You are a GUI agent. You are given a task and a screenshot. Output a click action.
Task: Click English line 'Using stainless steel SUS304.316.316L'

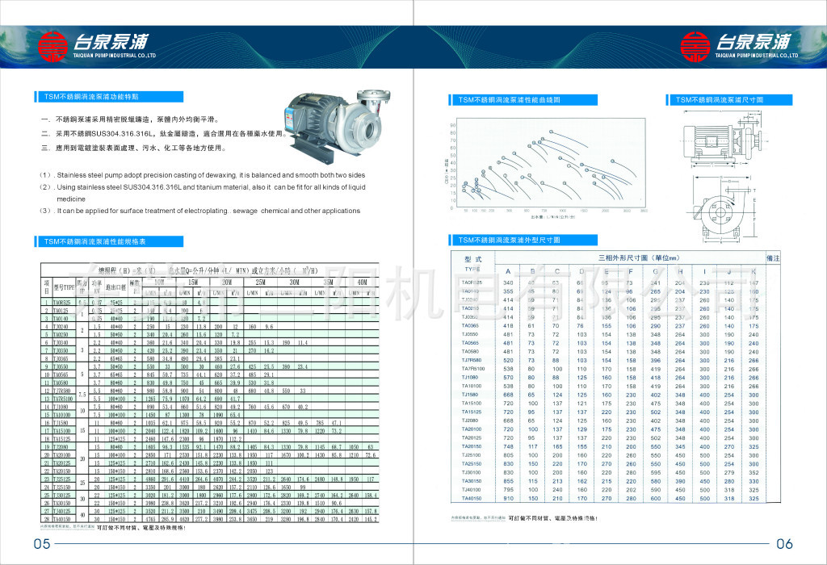[x=202, y=187]
